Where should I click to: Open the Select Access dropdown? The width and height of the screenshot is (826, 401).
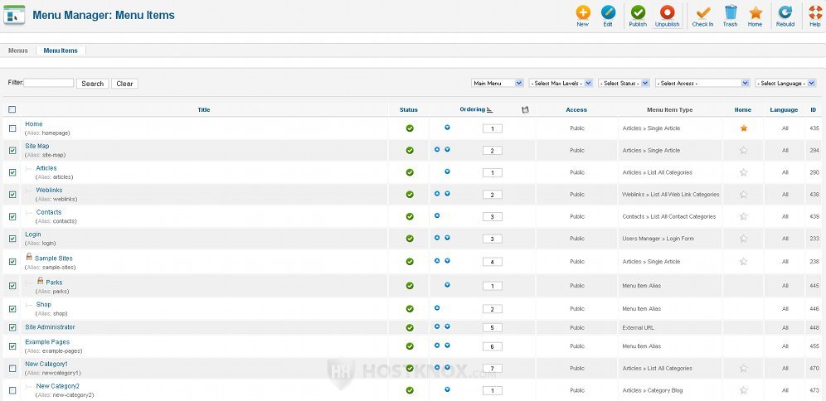point(702,83)
